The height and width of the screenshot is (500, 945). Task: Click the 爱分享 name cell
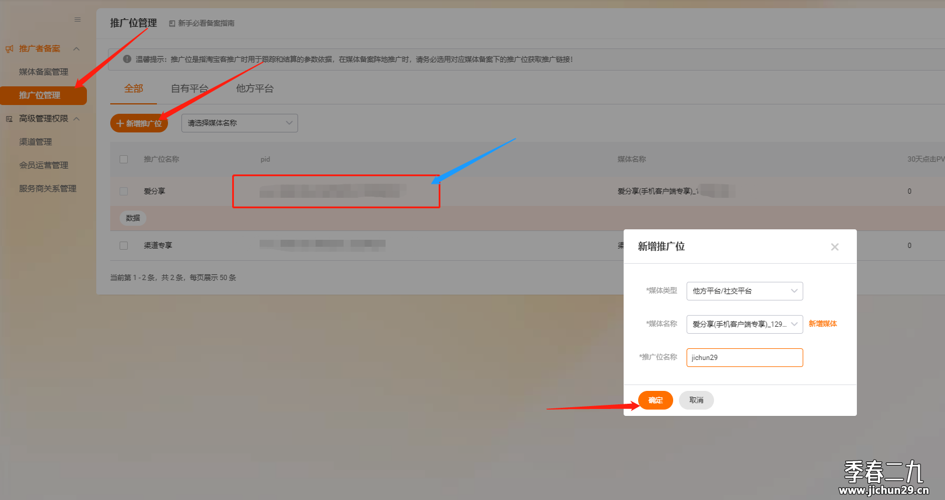pos(155,191)
